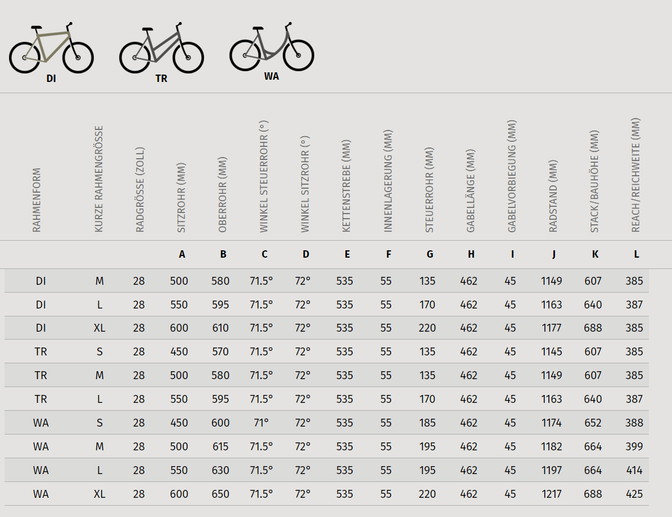Click the 425 reach value in WA XL row

pyautogui.click(x=634, y=494)
